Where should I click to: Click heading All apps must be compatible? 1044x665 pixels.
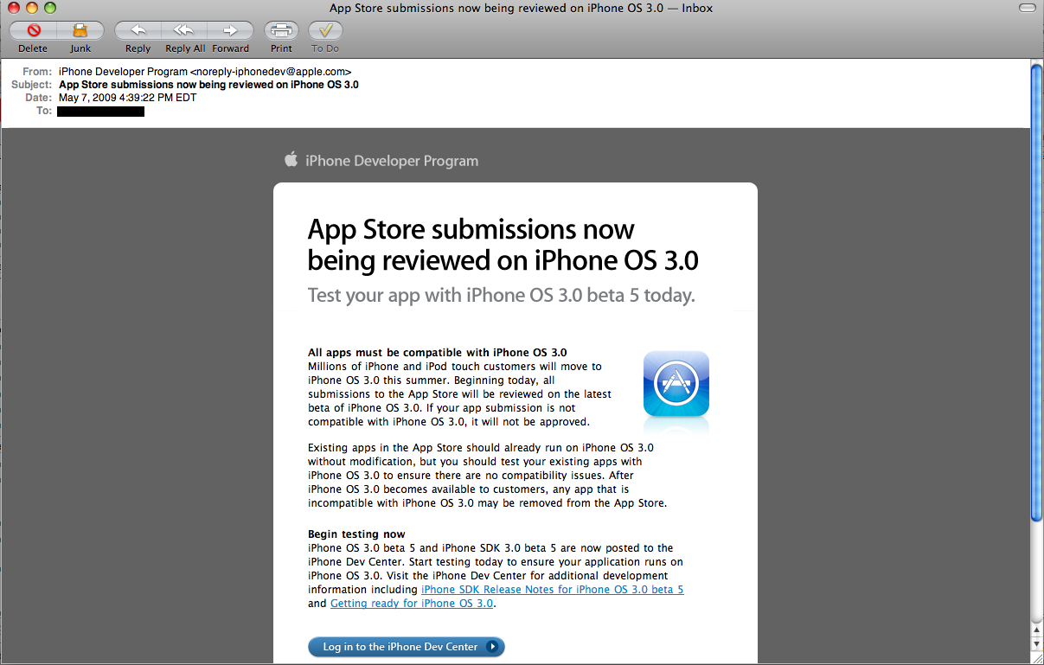(x=438, y=352)
